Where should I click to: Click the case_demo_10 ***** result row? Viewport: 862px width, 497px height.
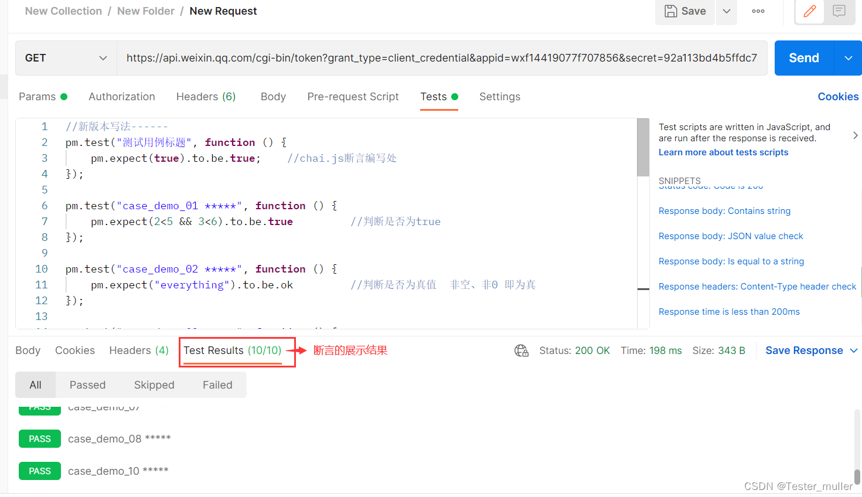tap(118, 471)
